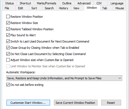Screen dimensions: 129x109
Task: Open the Marks/Formats tab
Action: [x=47, y=3]
